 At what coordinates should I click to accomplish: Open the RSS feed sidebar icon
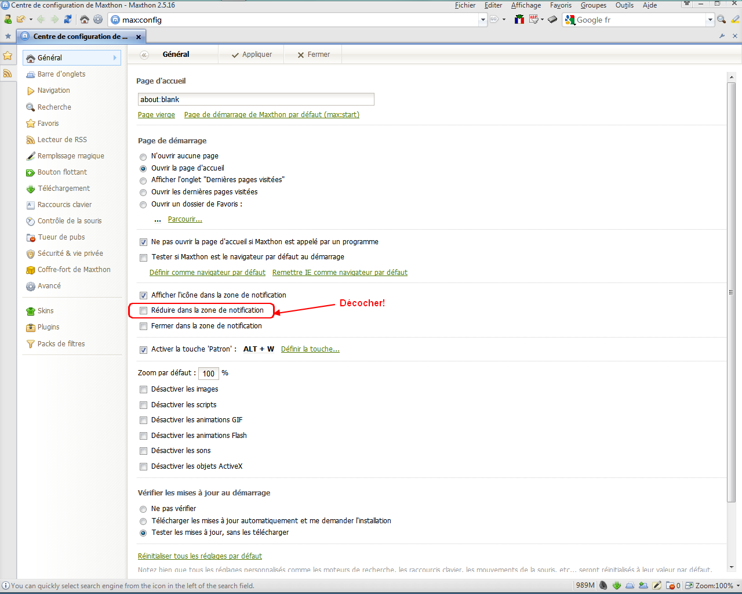[x=8, y=73]
